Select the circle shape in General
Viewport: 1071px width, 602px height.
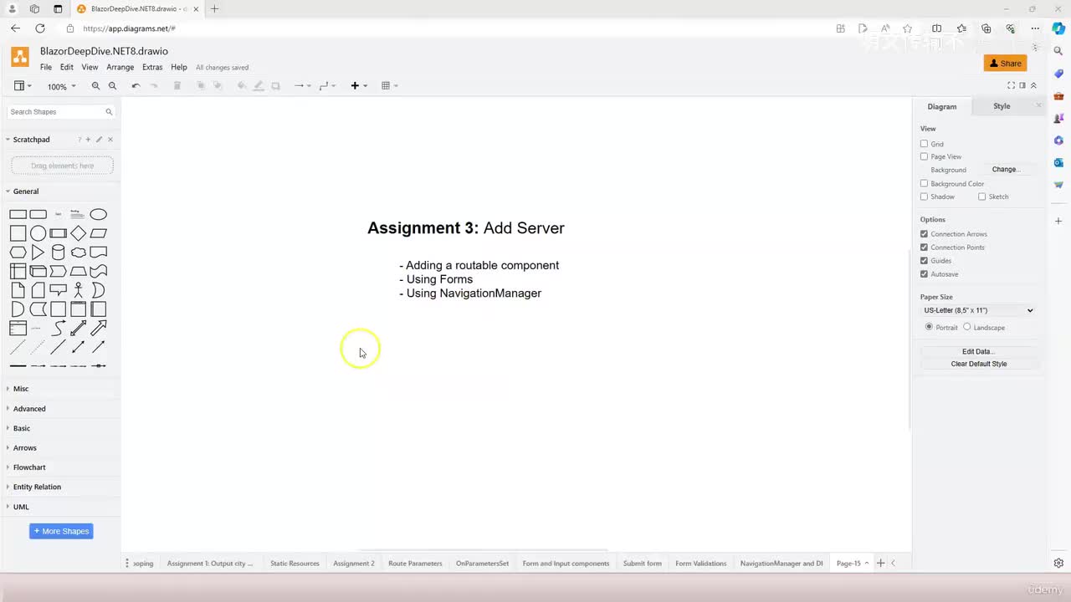pyautogui.click(x=38, y=233)
